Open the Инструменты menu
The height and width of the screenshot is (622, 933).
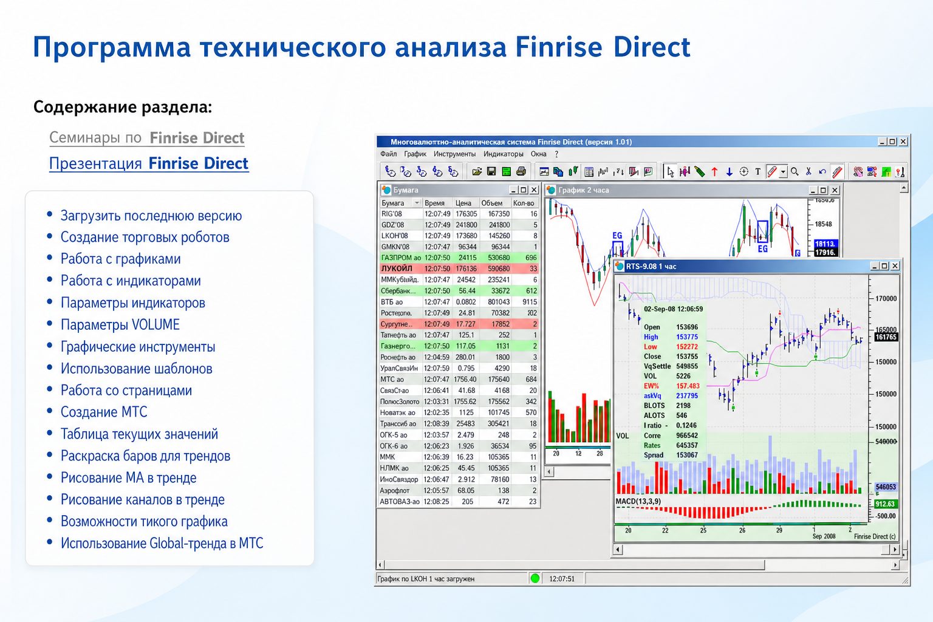pyautogui.click(x=455, y=154)
